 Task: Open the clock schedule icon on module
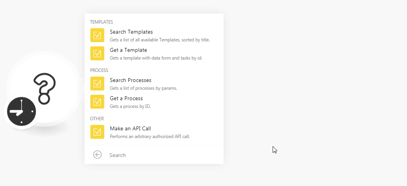21,111
